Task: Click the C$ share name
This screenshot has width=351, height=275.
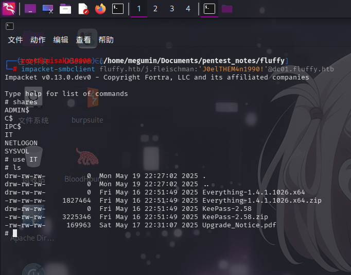Action: [x=9, y=119]
